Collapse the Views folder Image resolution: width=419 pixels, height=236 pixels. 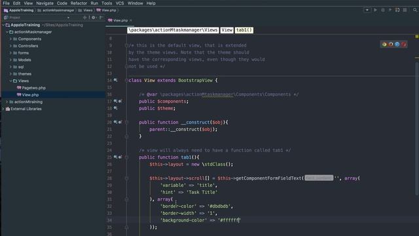10,81
